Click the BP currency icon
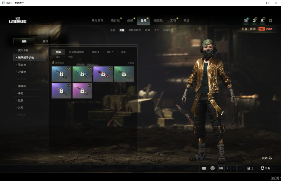The image size is (281, 181). pyautogui.click(x=251, y=29)
